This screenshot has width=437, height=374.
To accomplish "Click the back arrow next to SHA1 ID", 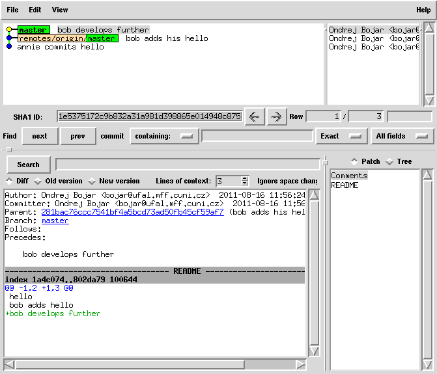I will tap(255, 116).
